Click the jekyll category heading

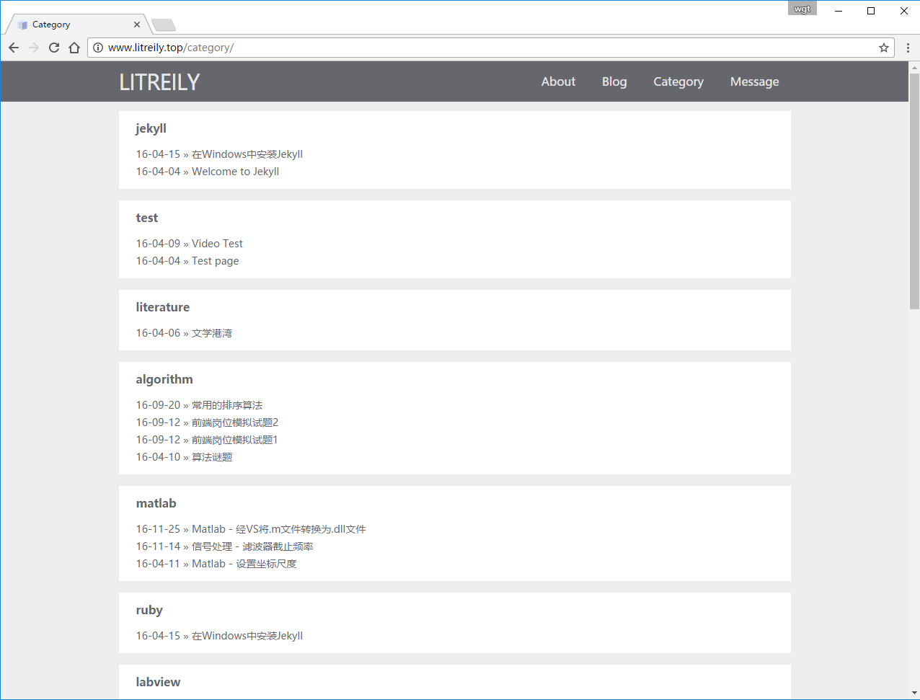(151, 128)
